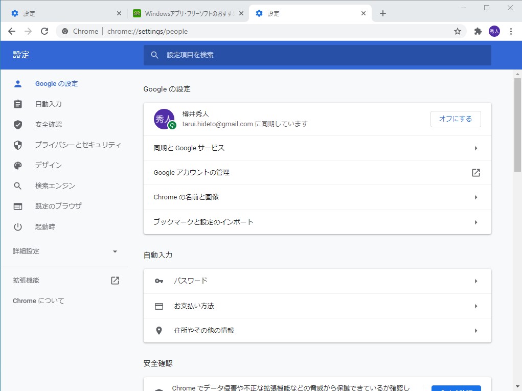Viewport: 522px width, 391px height.
Task: Click the profile avatar in browser toolbar
Action: tap(494, 31)
